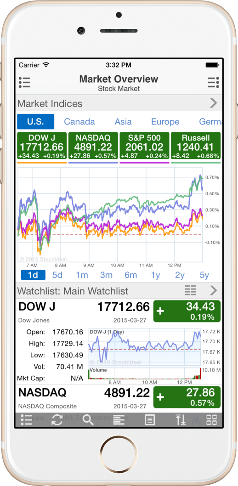
Task: Tap the green +27.86 NASDAQ change button
Action: (187, 397)
